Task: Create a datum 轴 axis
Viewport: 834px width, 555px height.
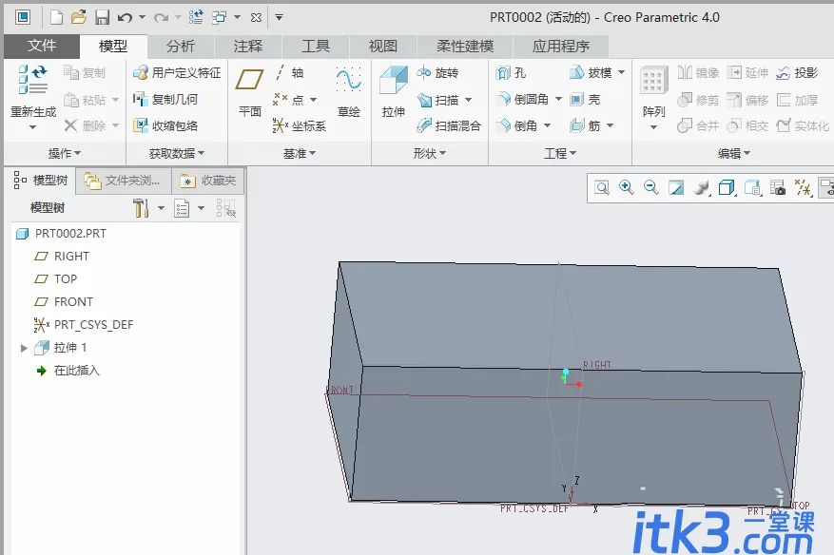Action: pos(289,73)
